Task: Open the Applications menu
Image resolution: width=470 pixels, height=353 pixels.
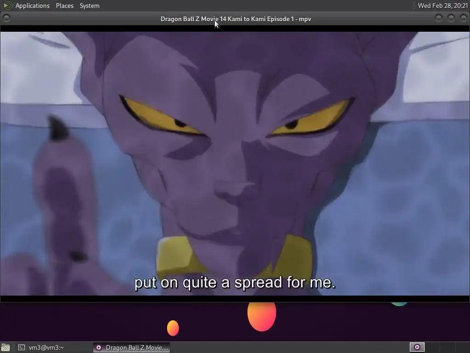Action: click(x=33, y=6)
